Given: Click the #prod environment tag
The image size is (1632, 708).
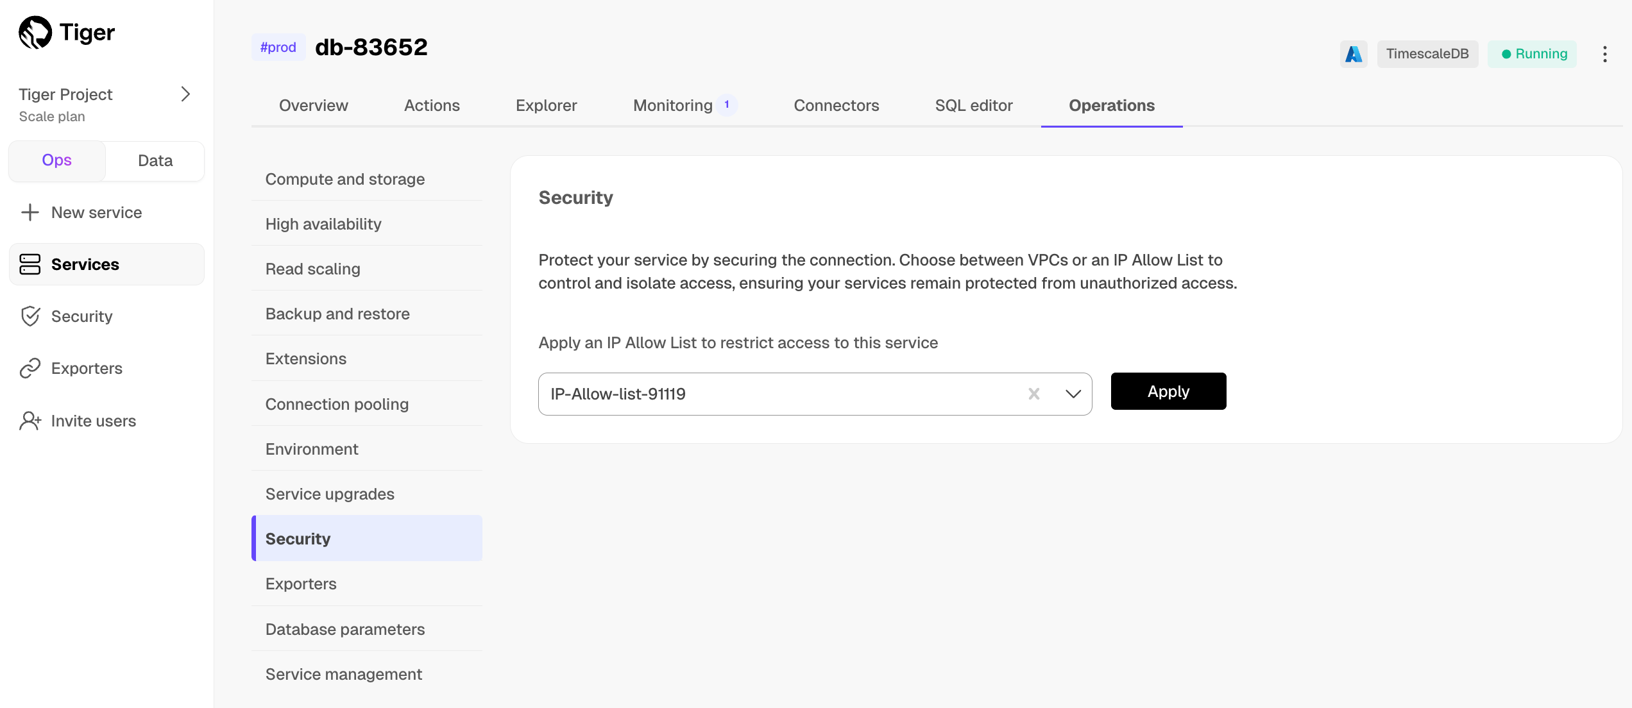Looking at the screenshot, I should tap(278, 47).
